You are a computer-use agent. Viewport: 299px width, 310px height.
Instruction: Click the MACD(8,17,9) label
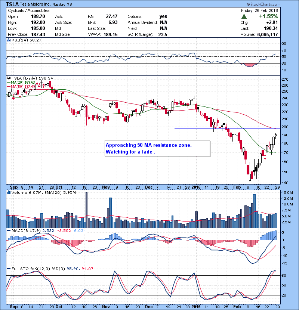(26, 230)
